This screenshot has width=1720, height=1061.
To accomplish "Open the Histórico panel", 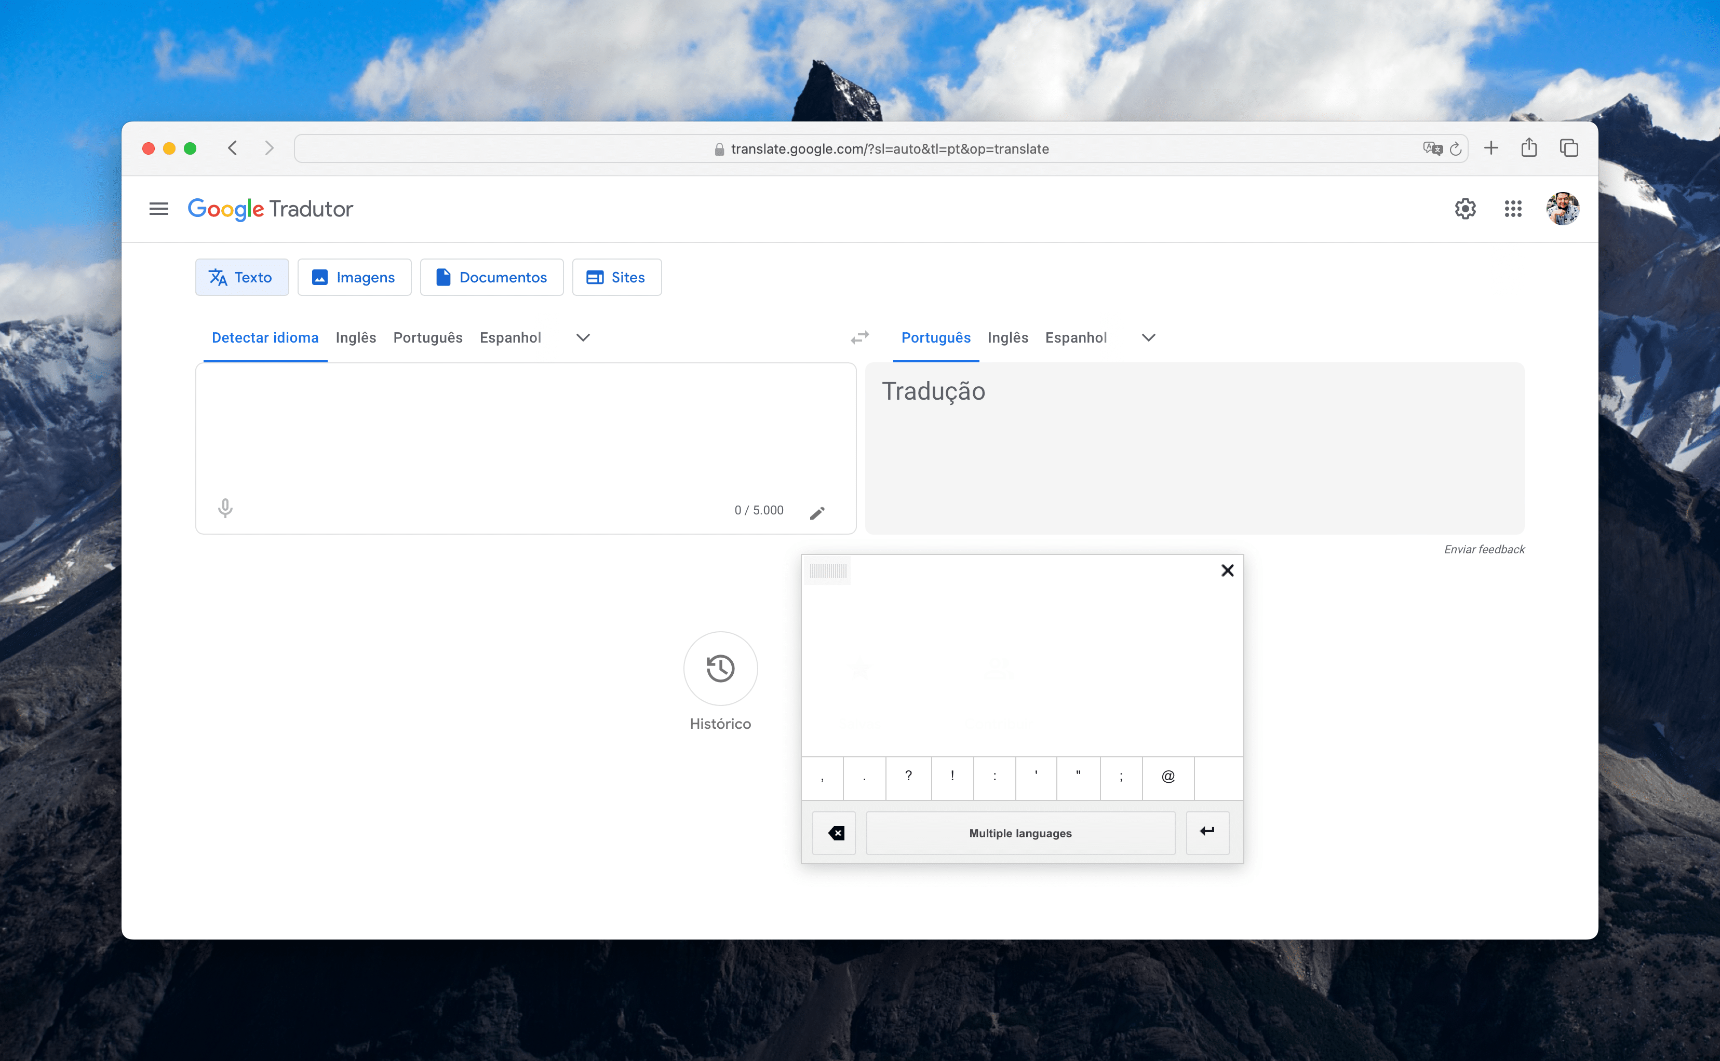I will point(720,668).
